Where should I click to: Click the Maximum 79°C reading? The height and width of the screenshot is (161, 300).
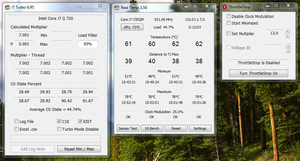[x=199, y=97]
